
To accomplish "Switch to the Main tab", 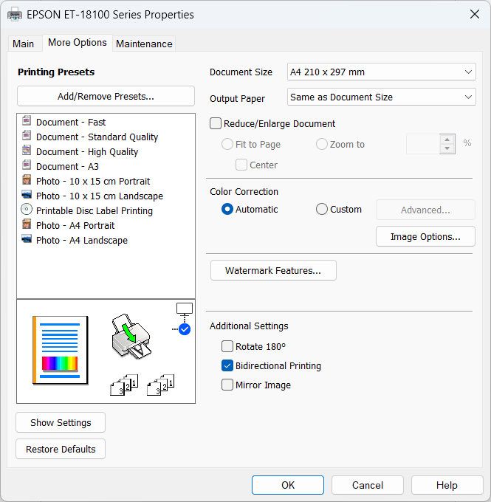I will [24, 44].
